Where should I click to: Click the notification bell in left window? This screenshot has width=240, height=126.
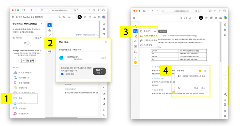(95, 17)
